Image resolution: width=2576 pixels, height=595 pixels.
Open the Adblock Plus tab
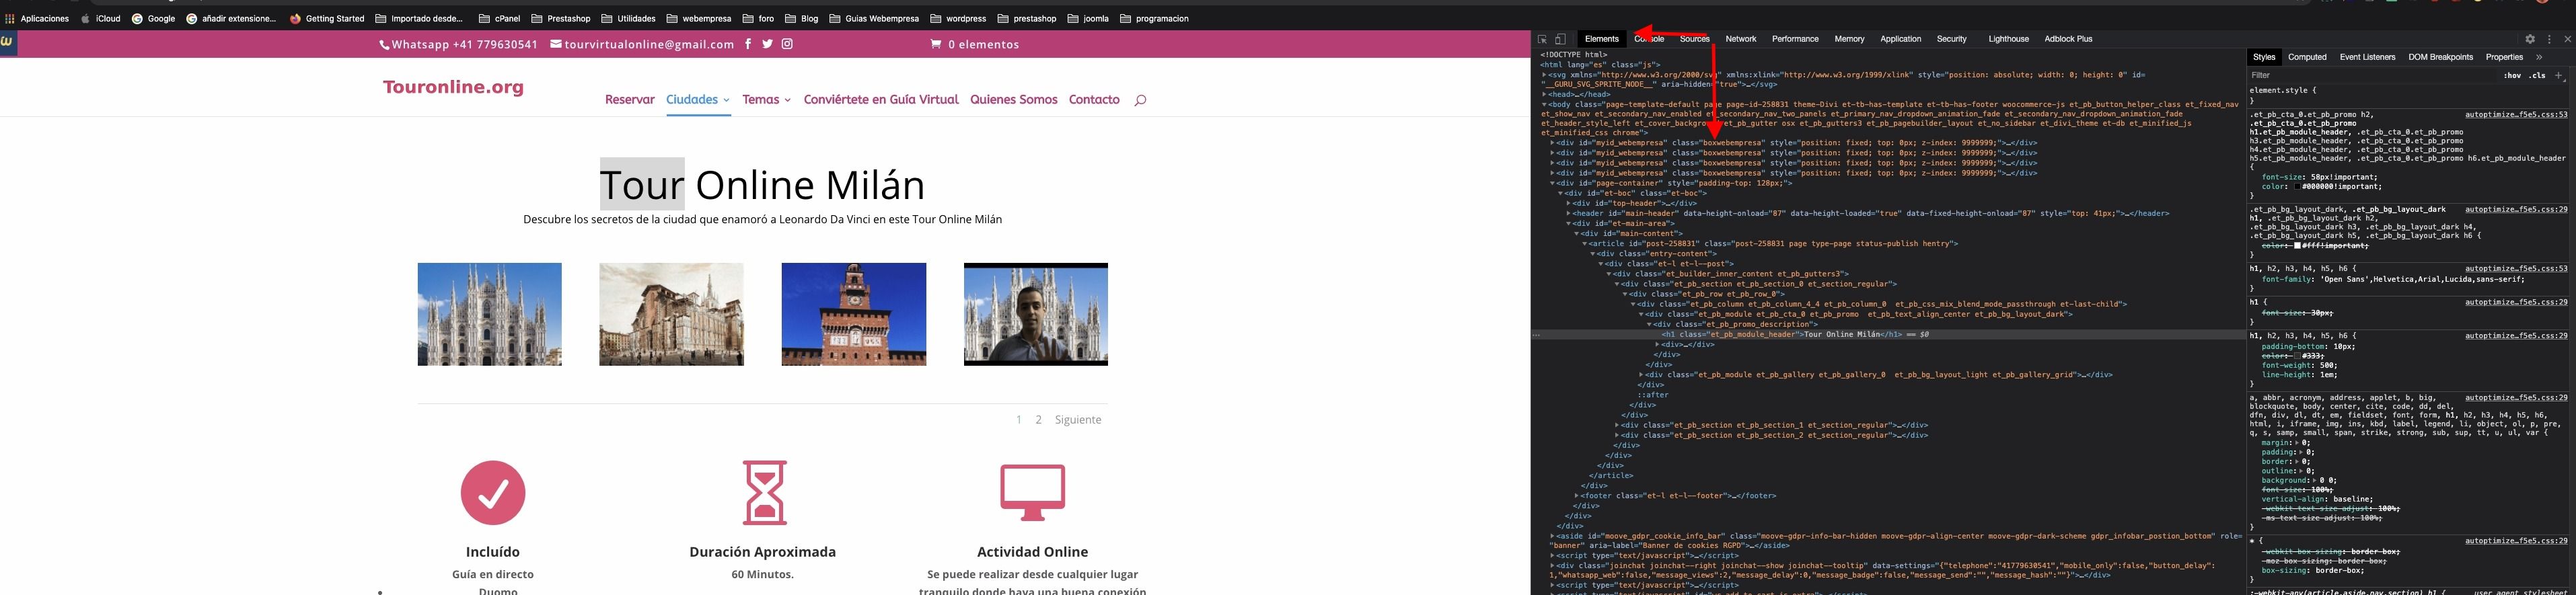[2068, 39]
